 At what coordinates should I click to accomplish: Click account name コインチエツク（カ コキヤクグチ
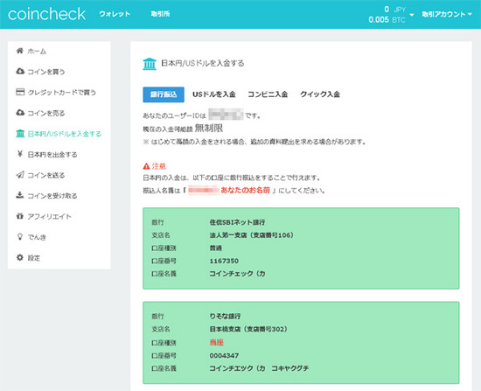[x=259, y=368]
